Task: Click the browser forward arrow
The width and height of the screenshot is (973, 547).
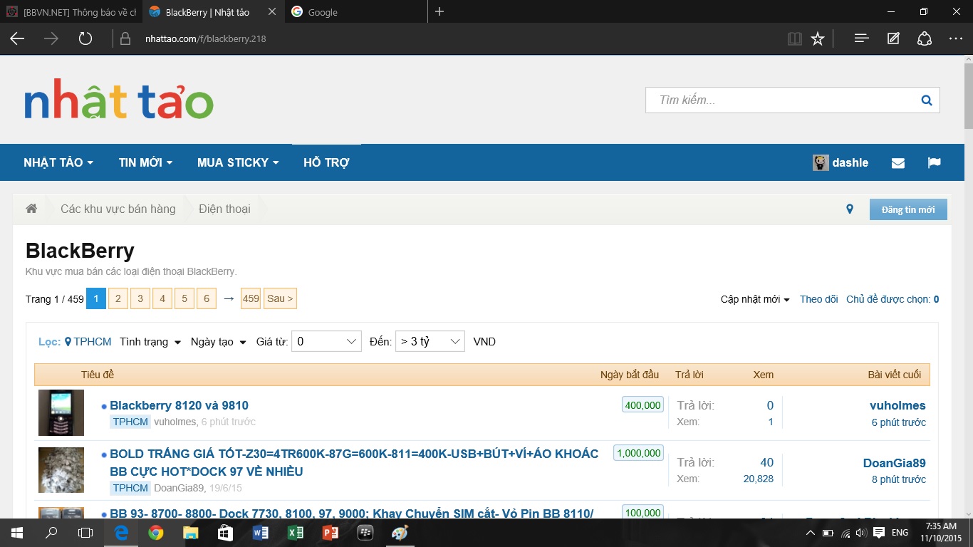Action: click(x=51, y=38)
